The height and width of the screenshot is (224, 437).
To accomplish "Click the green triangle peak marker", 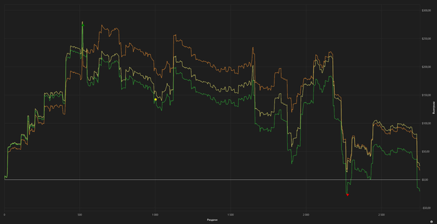I will pos(83,25).
